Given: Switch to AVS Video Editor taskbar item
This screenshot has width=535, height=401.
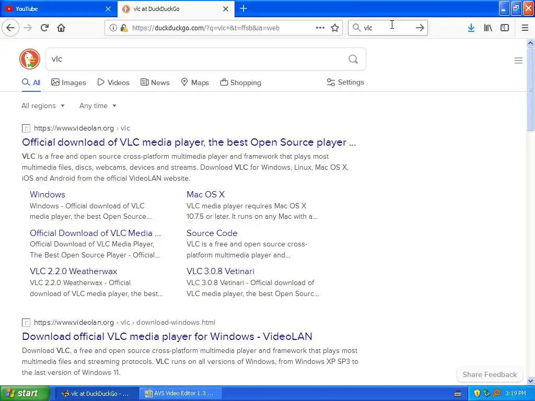Looking at the screenshot, I should [x=180, y=394].
